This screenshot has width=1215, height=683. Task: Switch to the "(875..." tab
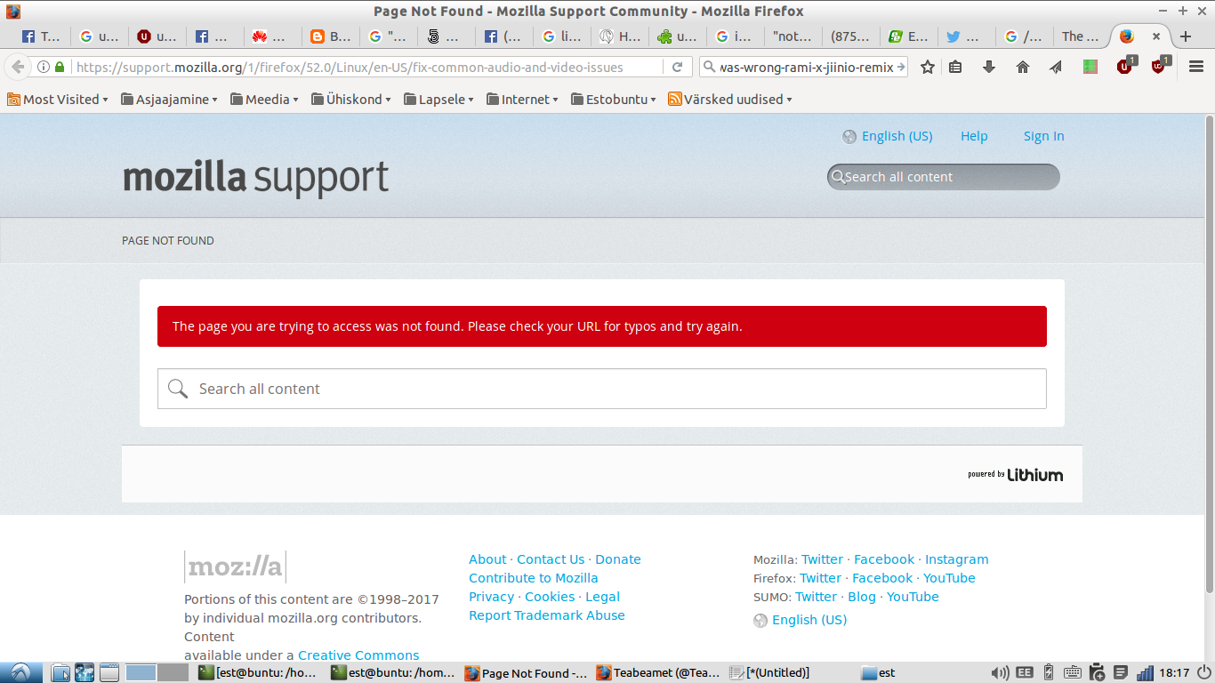tap(849, 36)
